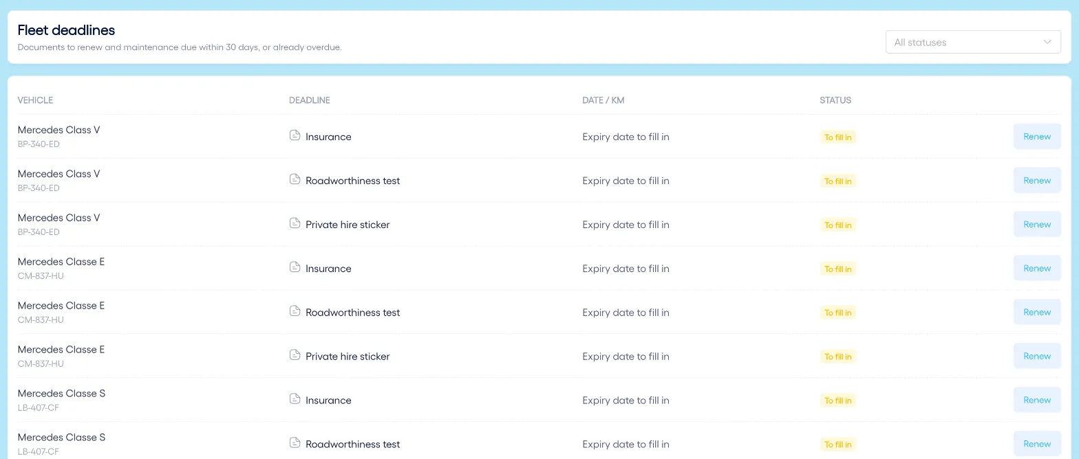Screen dimensions: 1079x459
Task: Click the chevron arrow in status filter
Action: (x=1047, y=42)
